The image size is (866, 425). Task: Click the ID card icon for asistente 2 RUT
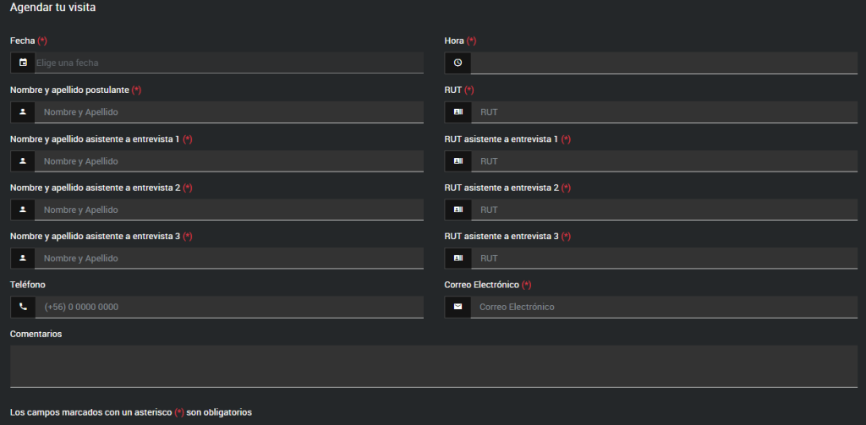point(458,209)
